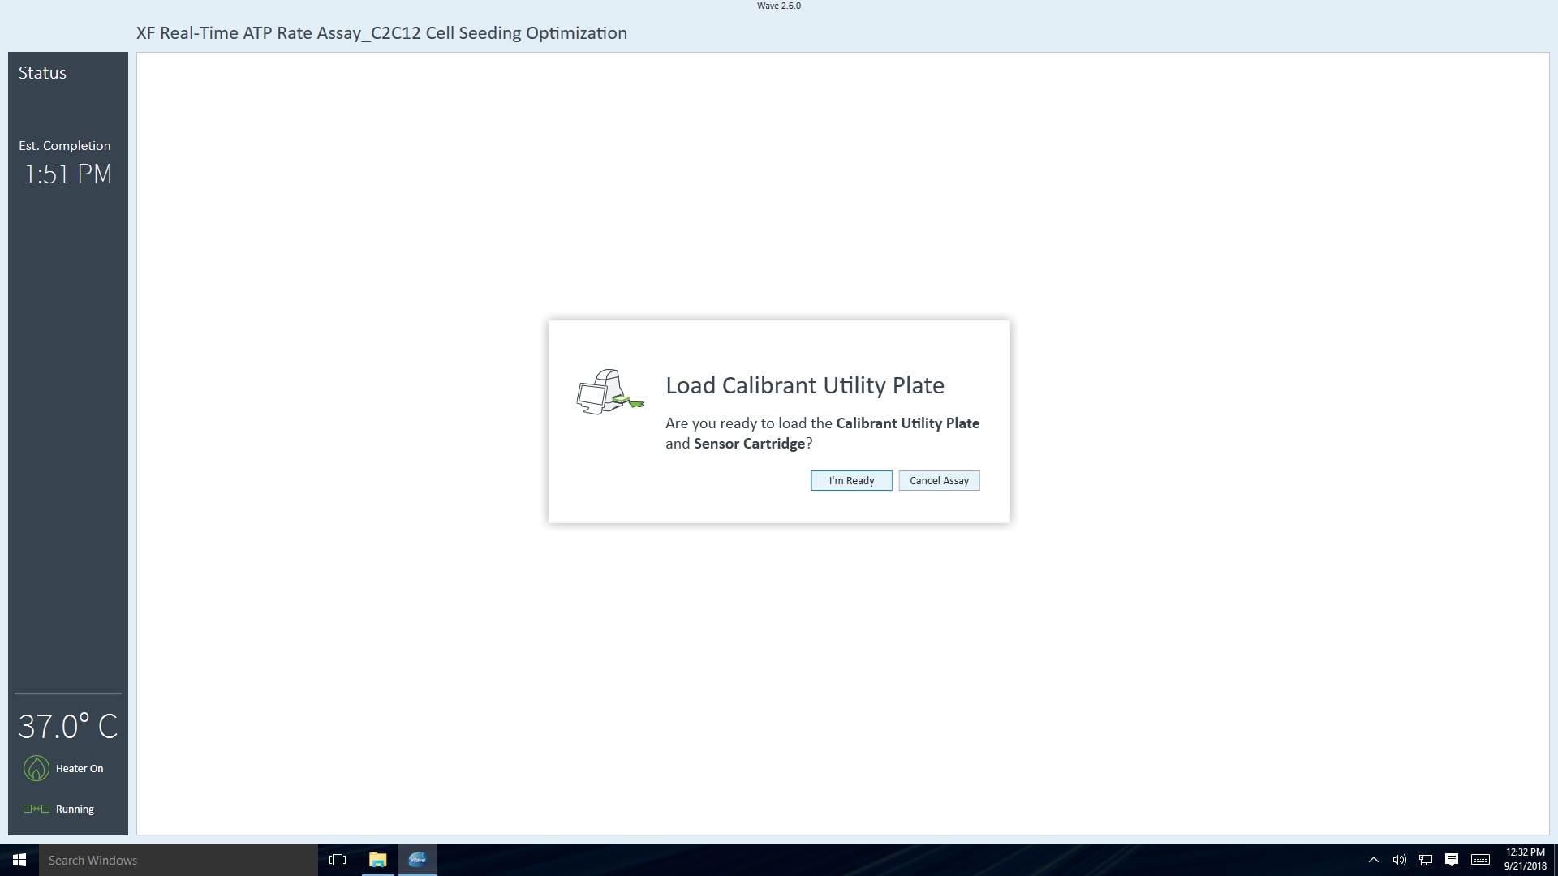Expand the Status panel in sidebar
This screenshot has height=876, width=1558.
(x=41, y=71)
